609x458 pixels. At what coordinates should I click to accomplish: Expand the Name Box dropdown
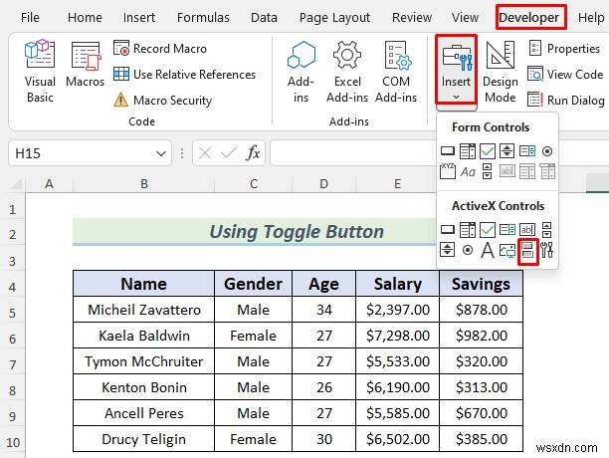(x=161, y=153)
